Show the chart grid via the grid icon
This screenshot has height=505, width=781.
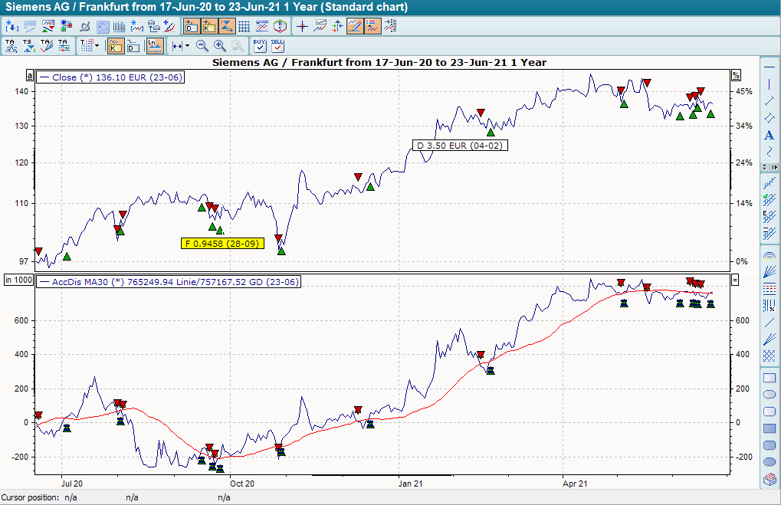[242, 25]
